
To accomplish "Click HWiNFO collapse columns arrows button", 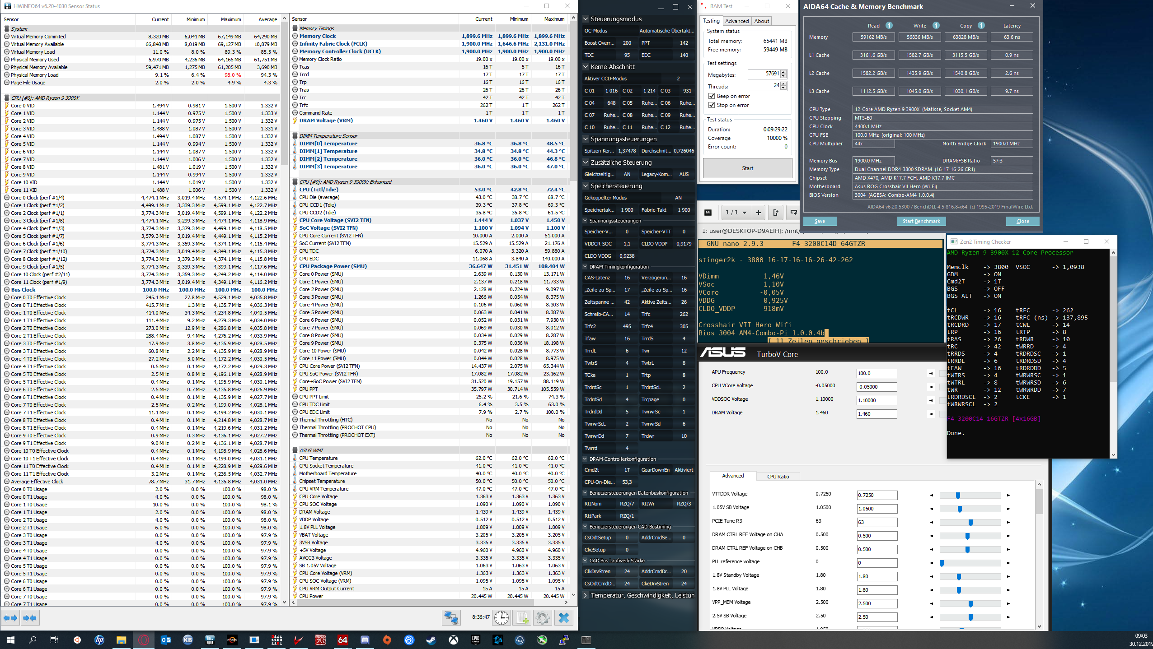I will [x=30, y=618].
